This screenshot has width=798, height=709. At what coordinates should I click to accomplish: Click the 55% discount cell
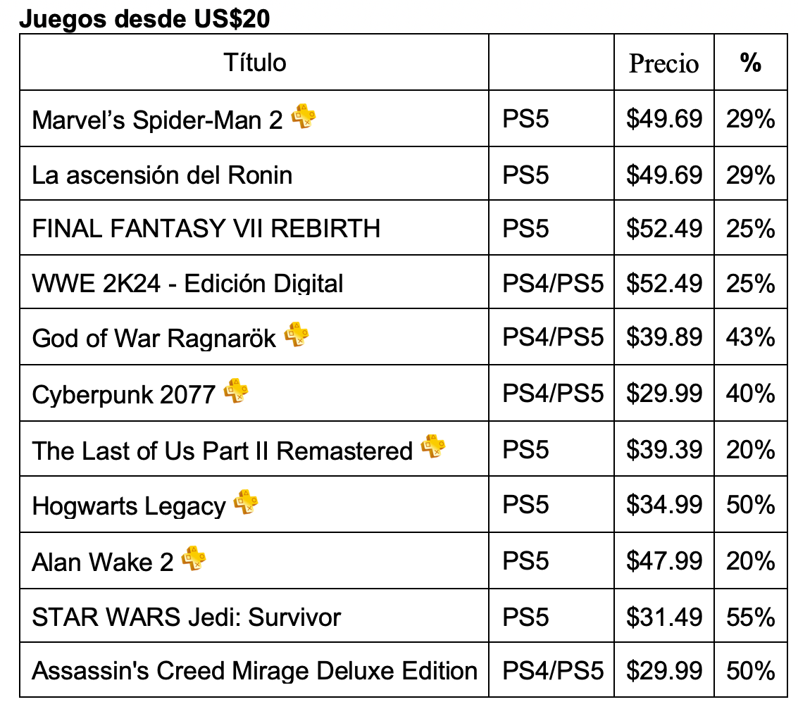point(751,617)
